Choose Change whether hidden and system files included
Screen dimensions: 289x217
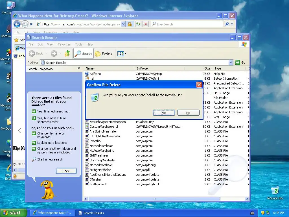click(54, 150)
